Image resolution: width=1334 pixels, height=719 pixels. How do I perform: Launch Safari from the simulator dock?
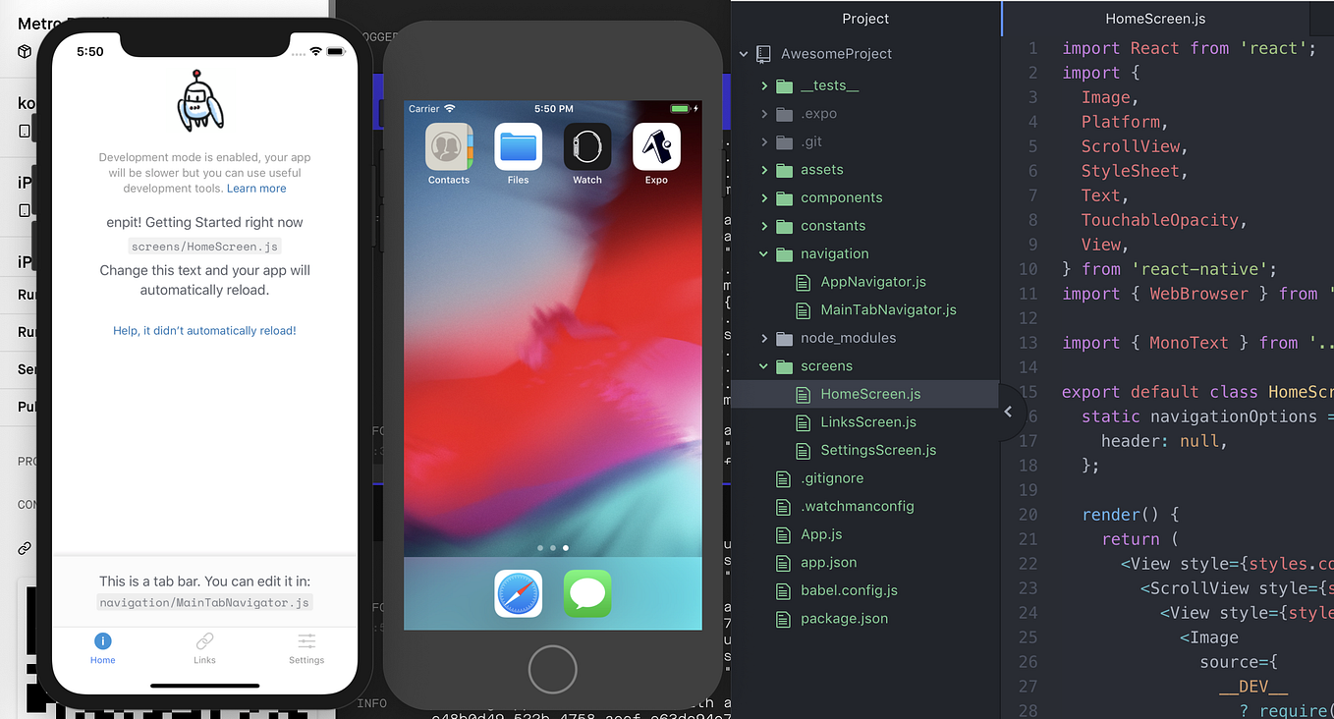tap(518, 593)
